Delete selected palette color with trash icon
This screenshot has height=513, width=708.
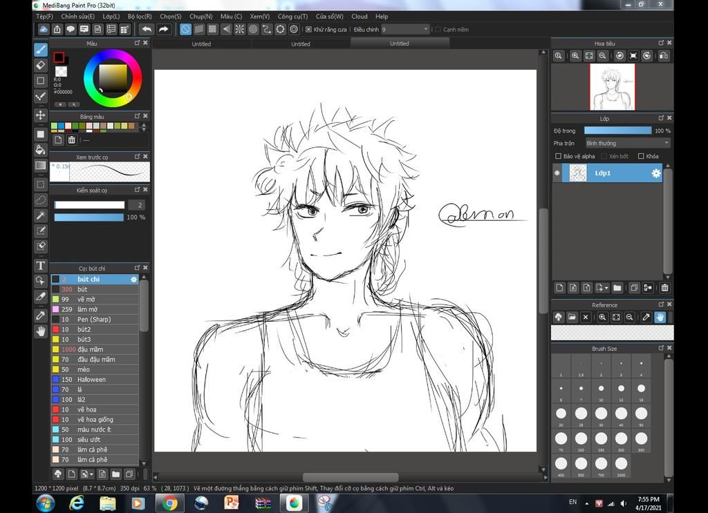71,140
